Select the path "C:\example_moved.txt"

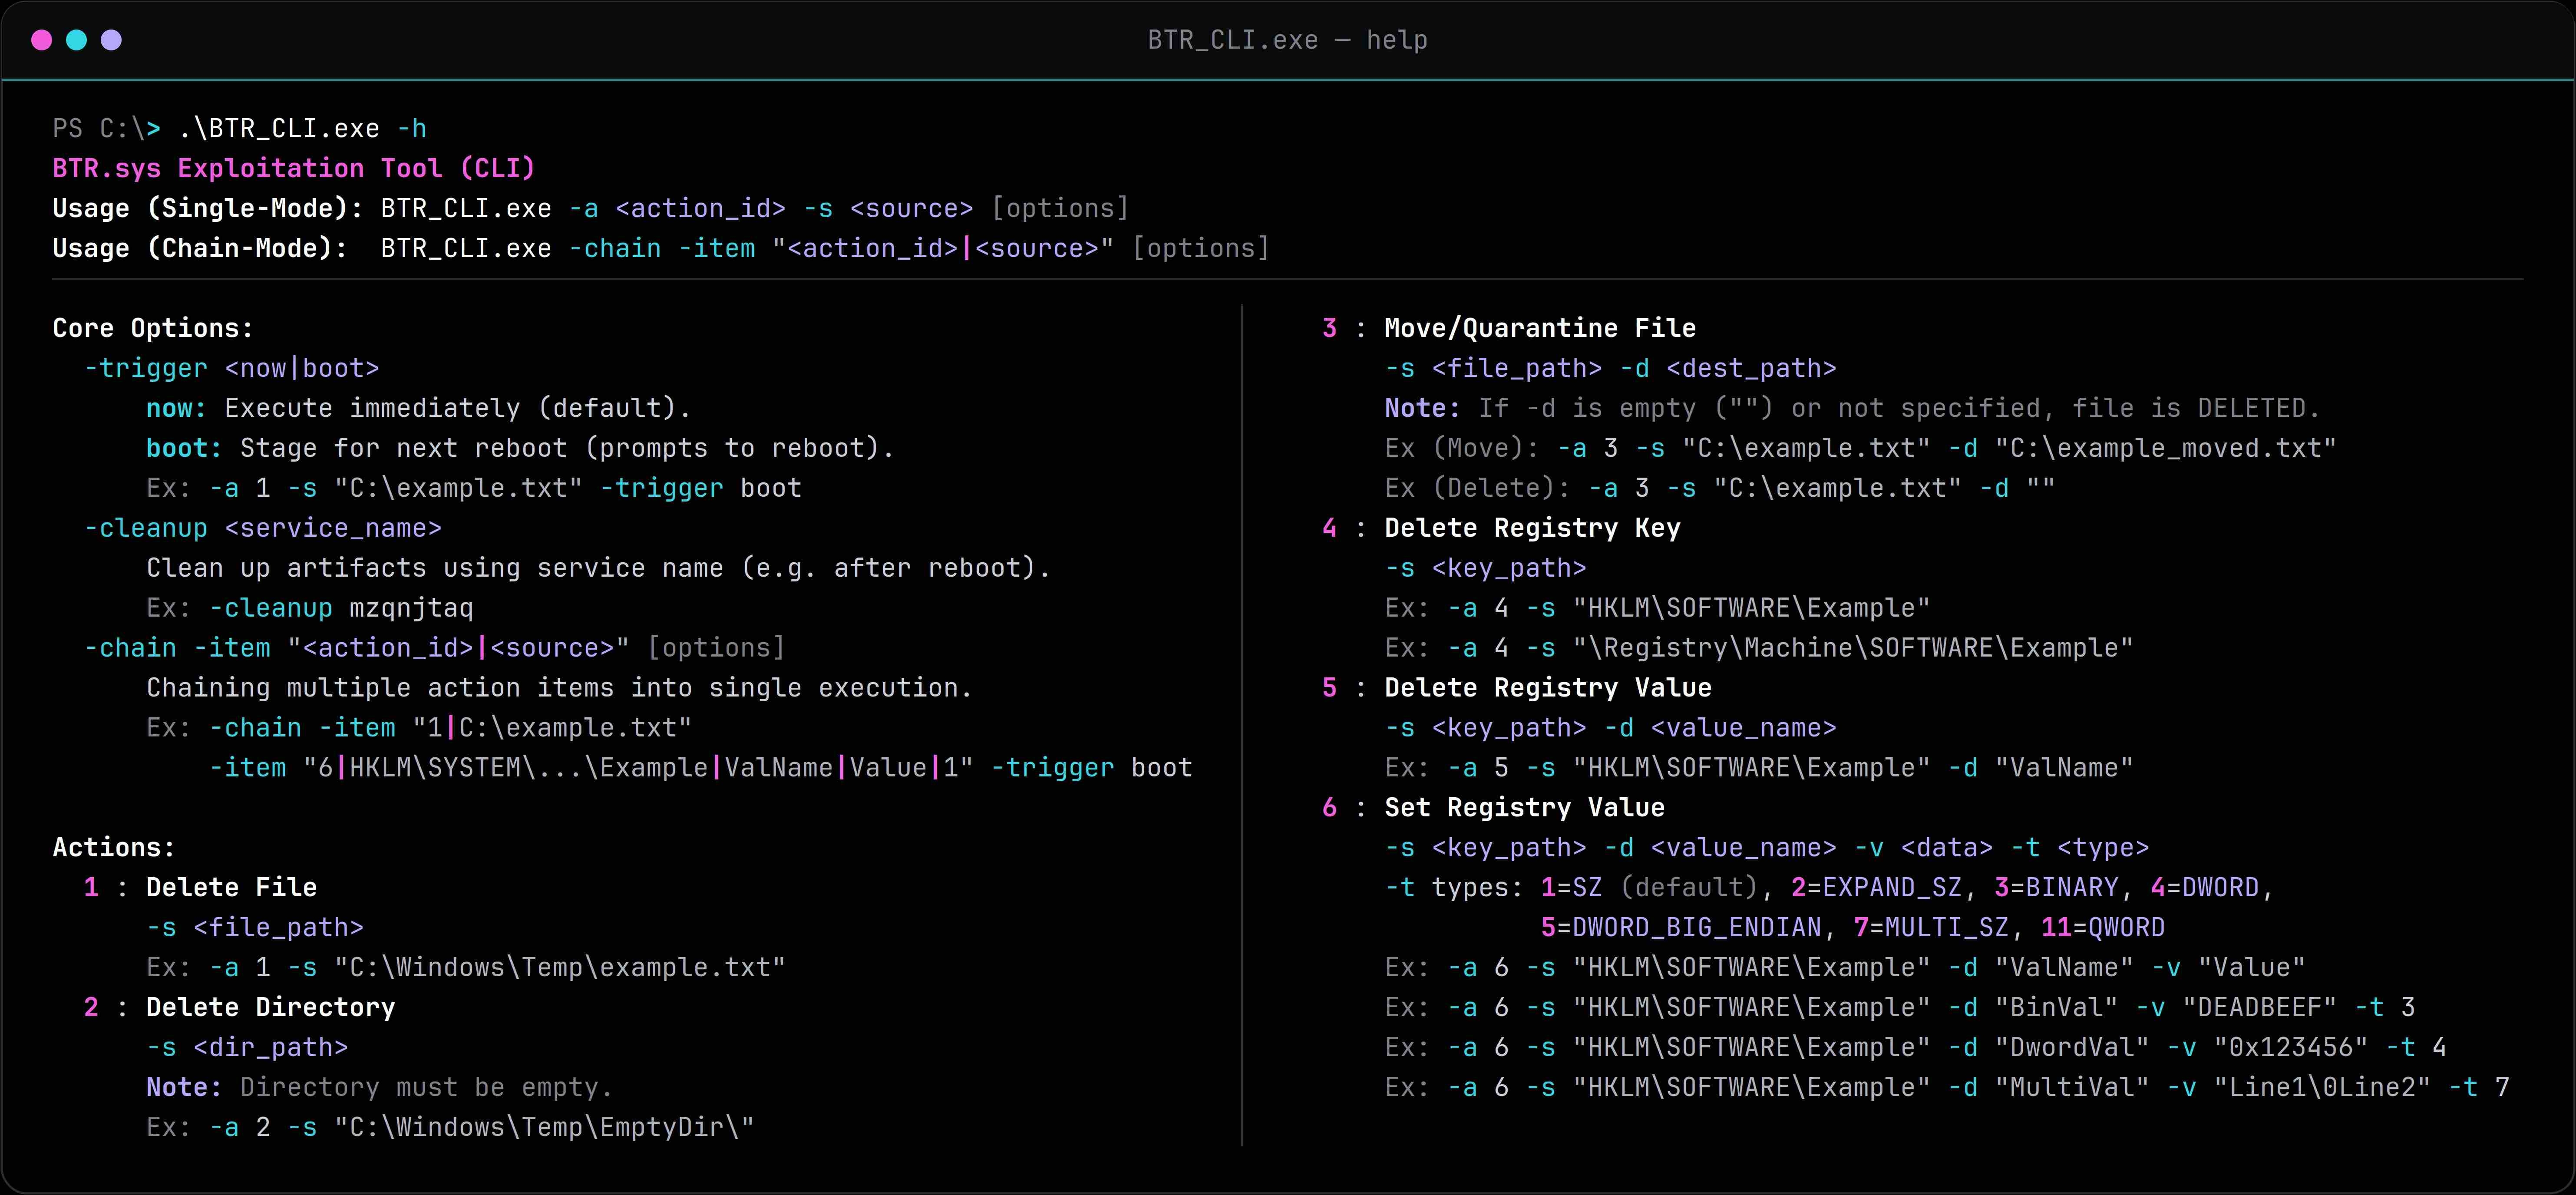point(2165,448)
